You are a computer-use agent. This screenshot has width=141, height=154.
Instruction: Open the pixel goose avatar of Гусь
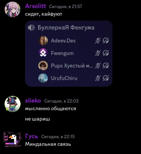(x=12, y=139)
